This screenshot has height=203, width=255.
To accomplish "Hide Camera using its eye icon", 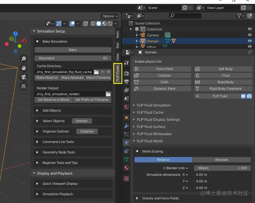I will (250, 35).
